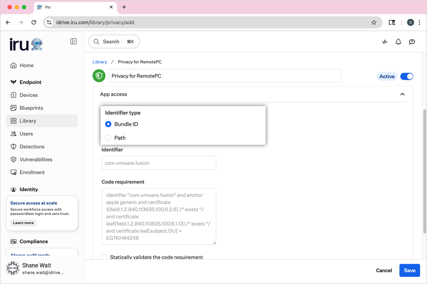This screenshot has width=427, height=284.
Task: Open the activity pulse icon
Action: pos(385,42)
